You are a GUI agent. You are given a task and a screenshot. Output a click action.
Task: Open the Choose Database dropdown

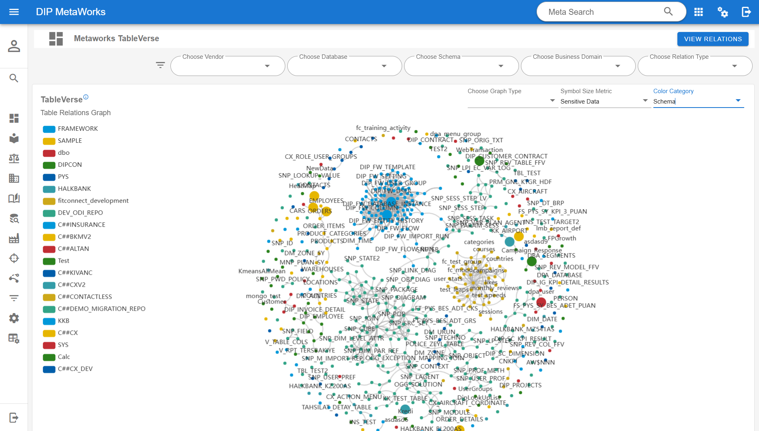tap(344, 66)
